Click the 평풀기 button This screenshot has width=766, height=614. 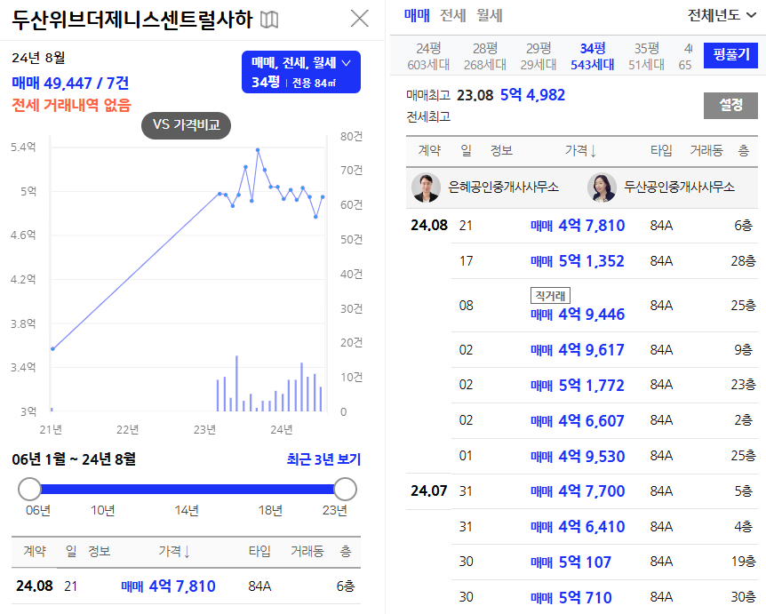(x=730, y=55)
